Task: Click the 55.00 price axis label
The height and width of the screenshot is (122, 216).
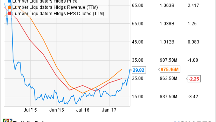Action: (x=137, y=24)
